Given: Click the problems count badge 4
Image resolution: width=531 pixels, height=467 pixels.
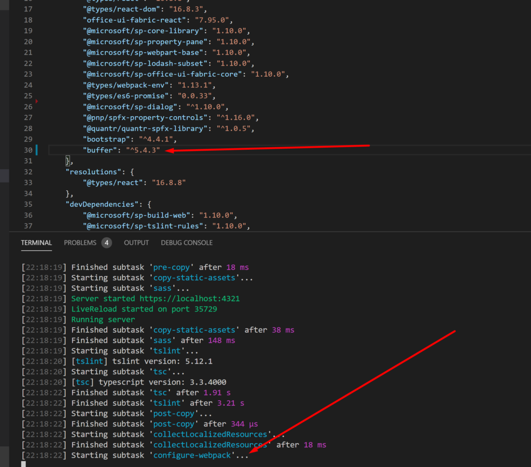Looking at the screenshot, I should point(106,243).
